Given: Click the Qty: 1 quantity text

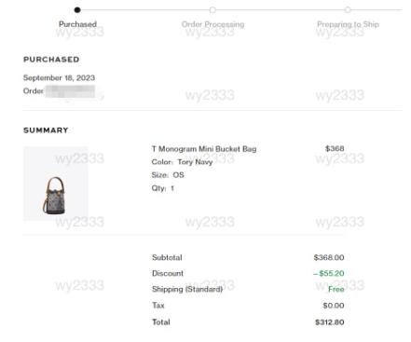Looking at the screenshot, I should click(162, 188).
